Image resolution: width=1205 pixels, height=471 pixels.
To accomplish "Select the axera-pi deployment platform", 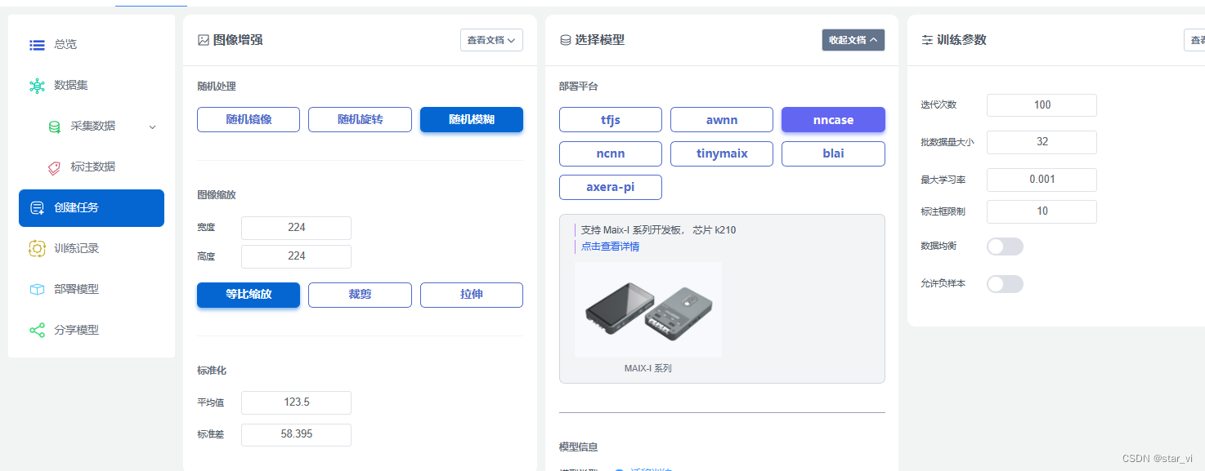I will pyautogui.click(x=611, y=187).
